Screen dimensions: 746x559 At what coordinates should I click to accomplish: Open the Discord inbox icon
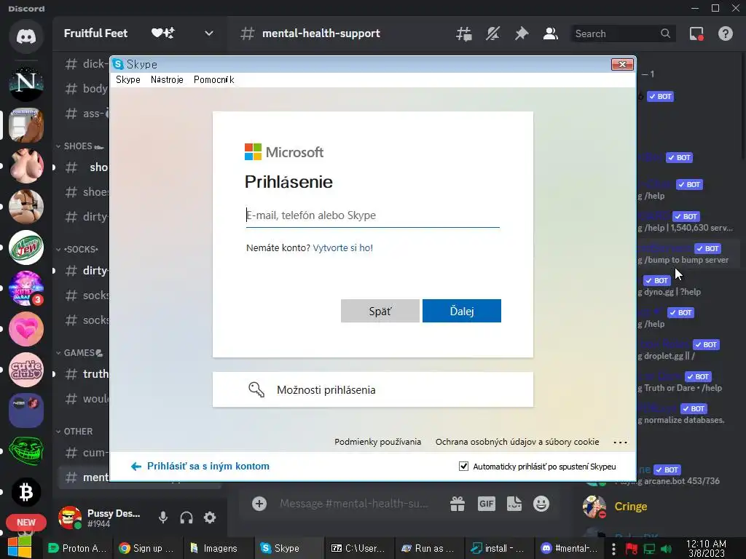(696, 33)
